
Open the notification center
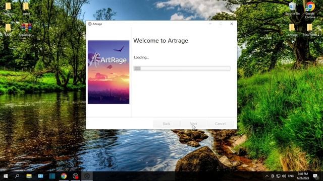click(x=315, y=176)
